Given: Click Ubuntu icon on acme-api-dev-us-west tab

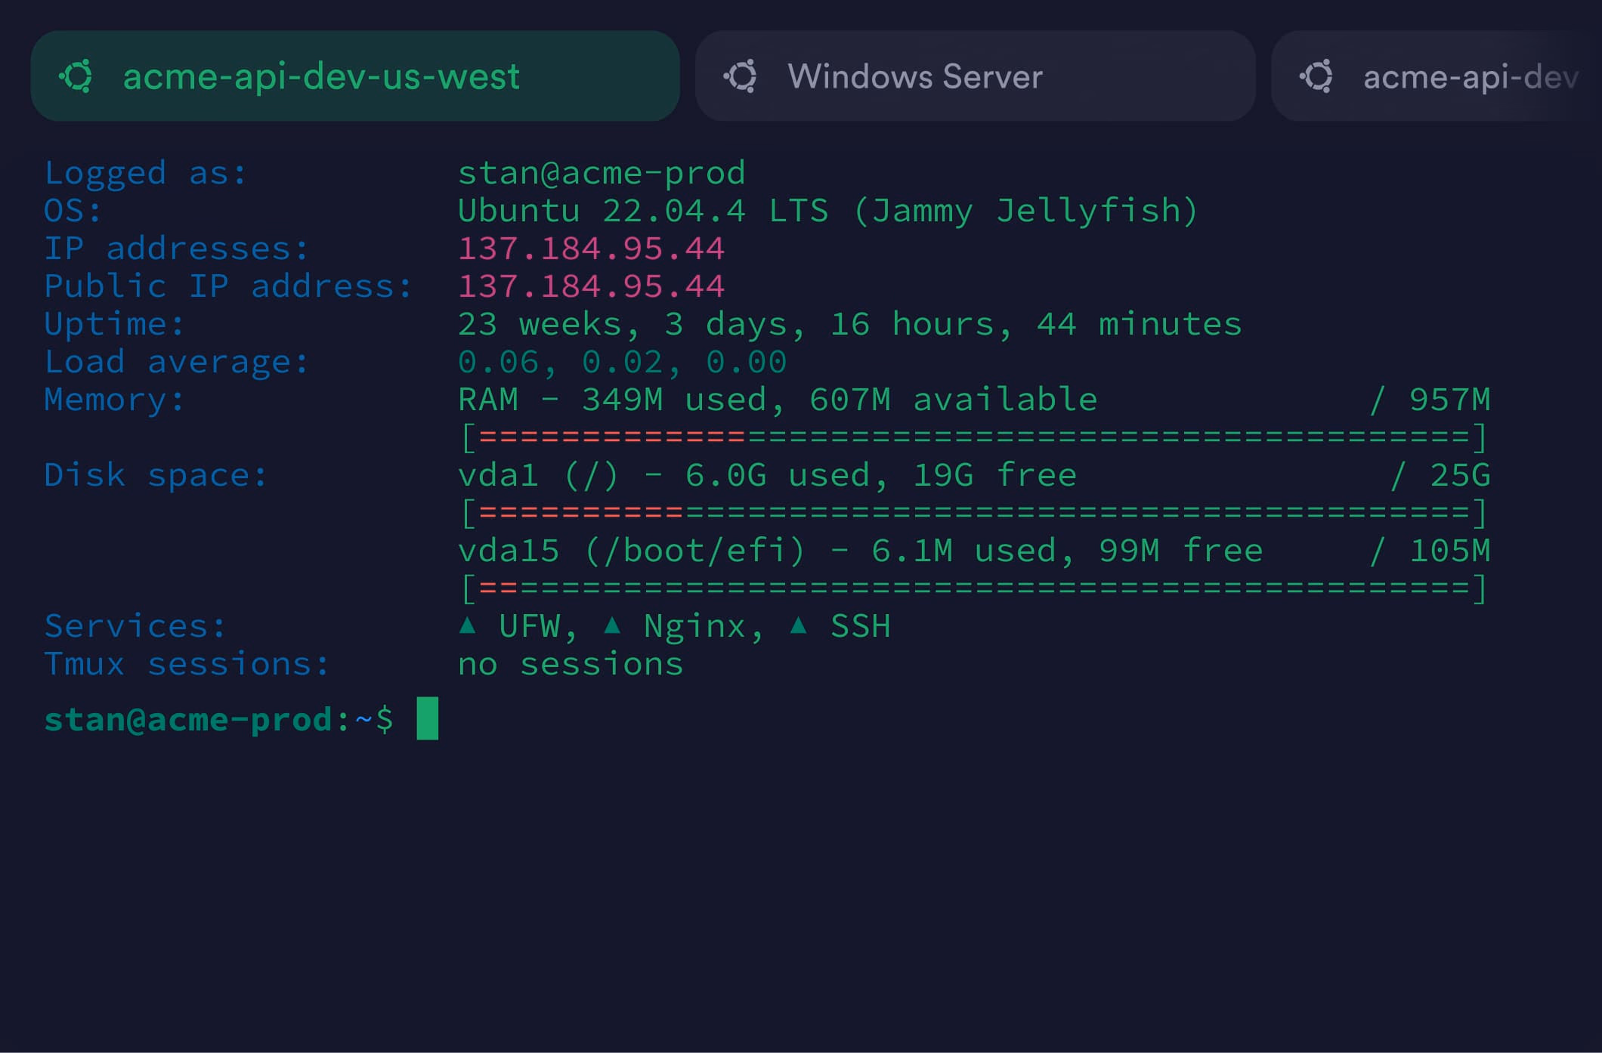Looking at the screenshot, I should [76, 76].
